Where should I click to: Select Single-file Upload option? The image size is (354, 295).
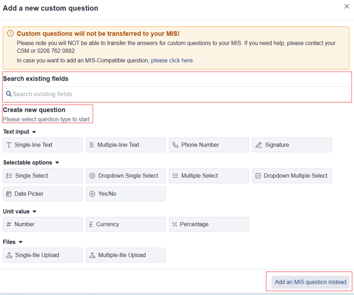(x=43, y=255)
